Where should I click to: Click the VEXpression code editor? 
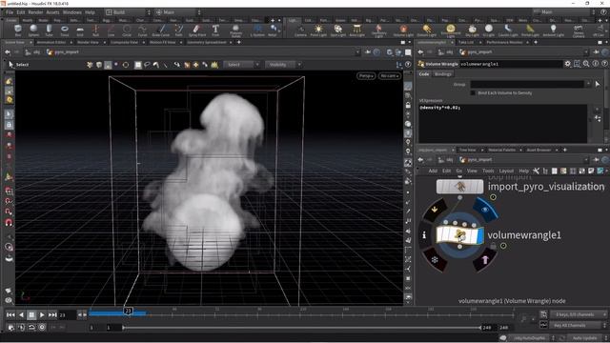coord(502,123)
